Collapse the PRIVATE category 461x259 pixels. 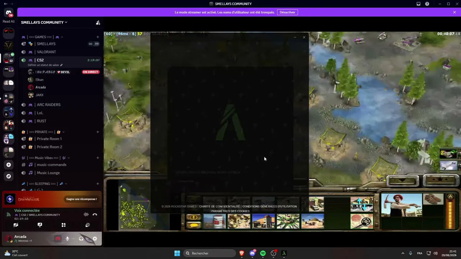click(x=43, y=132)
